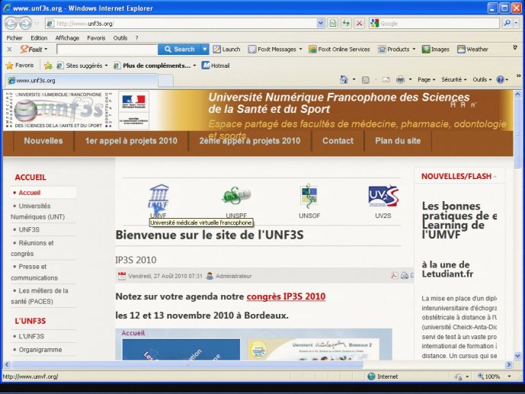Click the congrès IP3S 2010 link
The image size is (525, 394).
[x=286, y=296]
